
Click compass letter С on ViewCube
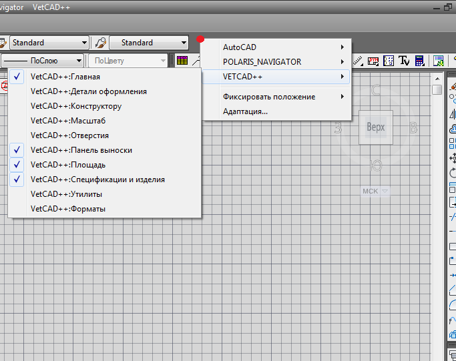tap(376, 90)
